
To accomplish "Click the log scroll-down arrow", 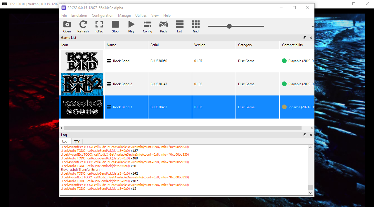I will pos(310,193).
